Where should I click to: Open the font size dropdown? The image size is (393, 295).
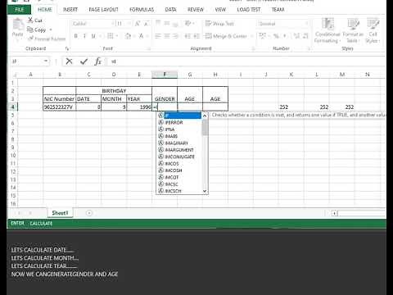point(129,24)
